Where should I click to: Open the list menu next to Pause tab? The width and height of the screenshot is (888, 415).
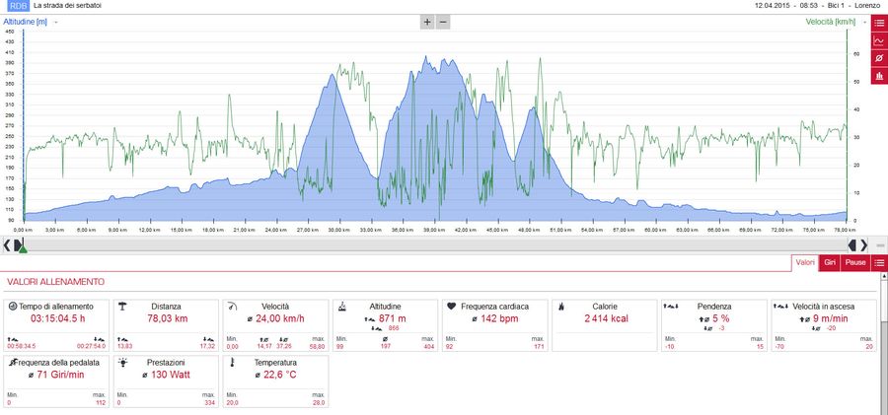click(879, 262)
